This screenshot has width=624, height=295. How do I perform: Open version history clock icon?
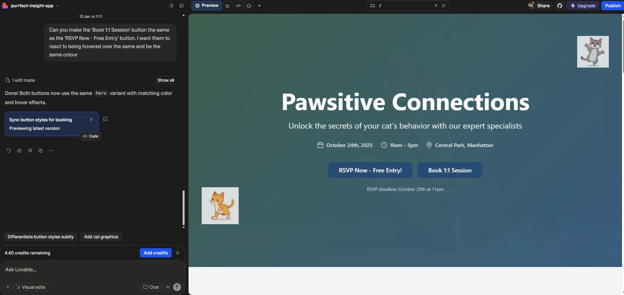(171, 6)
